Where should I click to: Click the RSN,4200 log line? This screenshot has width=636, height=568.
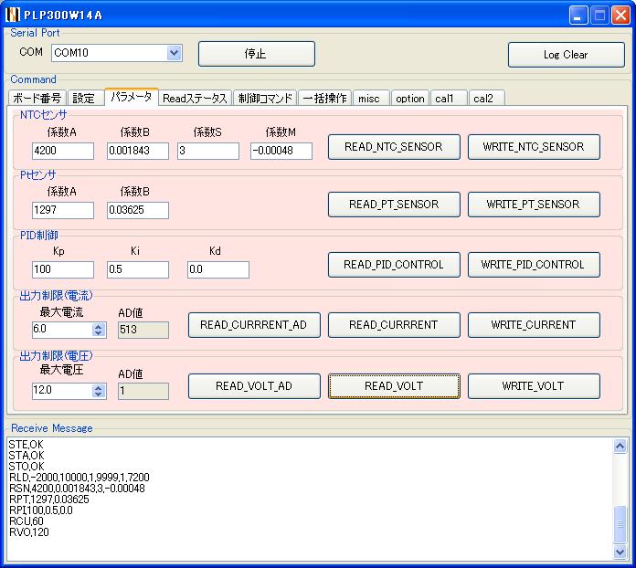77,489
